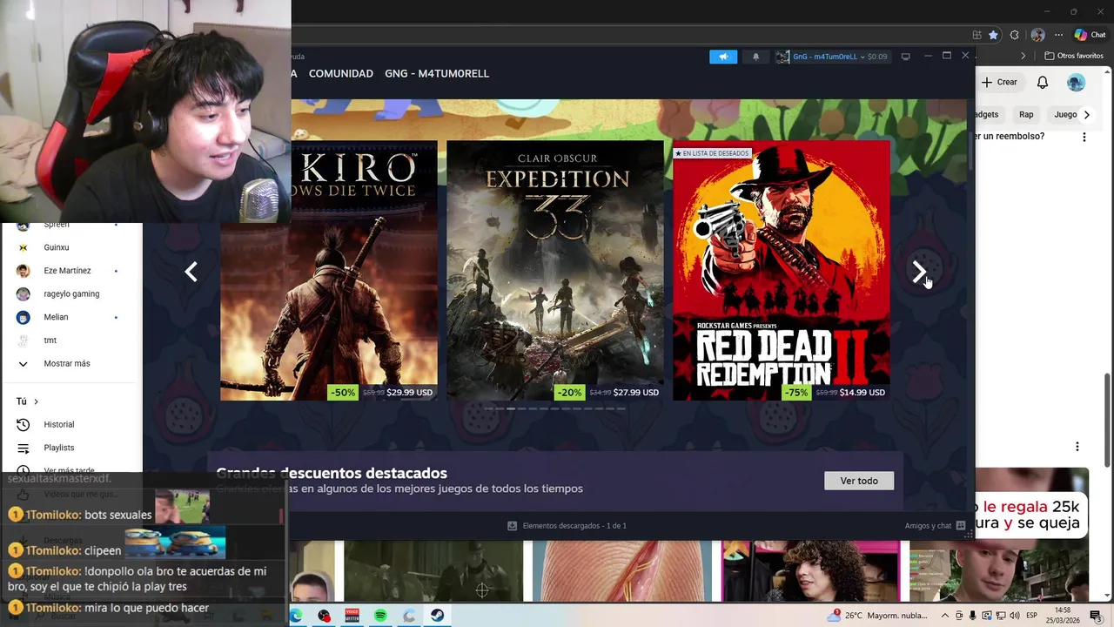1114x627 pixels.
Task: Open the GNG - M4TUM0RELL profile menu
Action: (437, 74)
